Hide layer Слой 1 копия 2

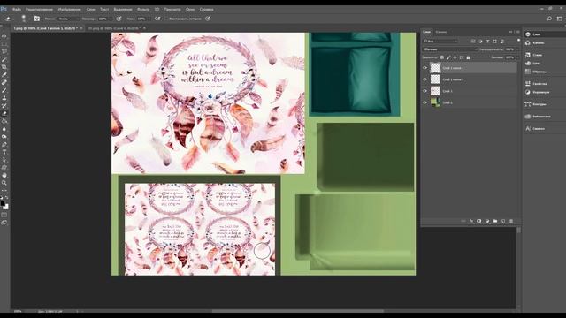point(424,68)
